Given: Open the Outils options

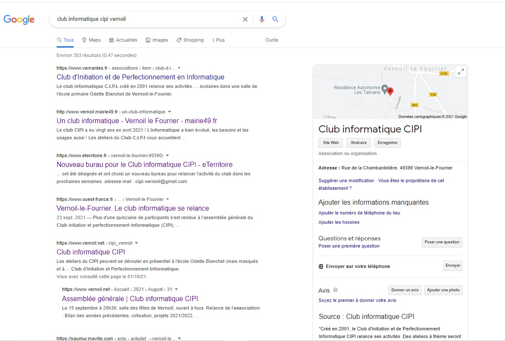Looking at the screenshot, I should point(271,40).
